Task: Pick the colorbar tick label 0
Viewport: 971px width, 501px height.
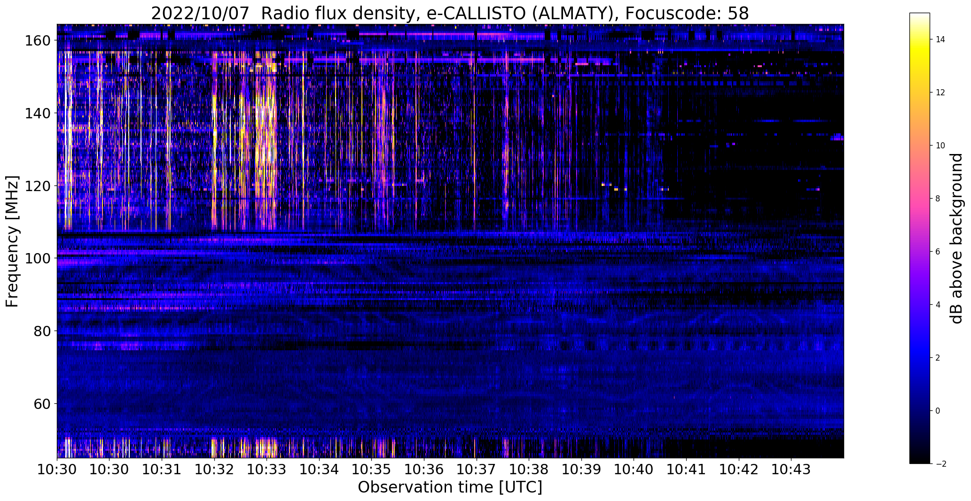Action: click(938, 411)
